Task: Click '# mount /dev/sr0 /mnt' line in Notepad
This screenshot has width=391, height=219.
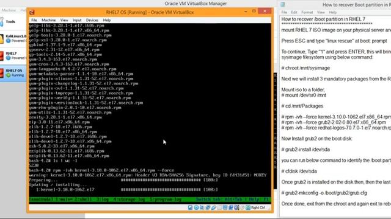Action: tap(304, 95)
